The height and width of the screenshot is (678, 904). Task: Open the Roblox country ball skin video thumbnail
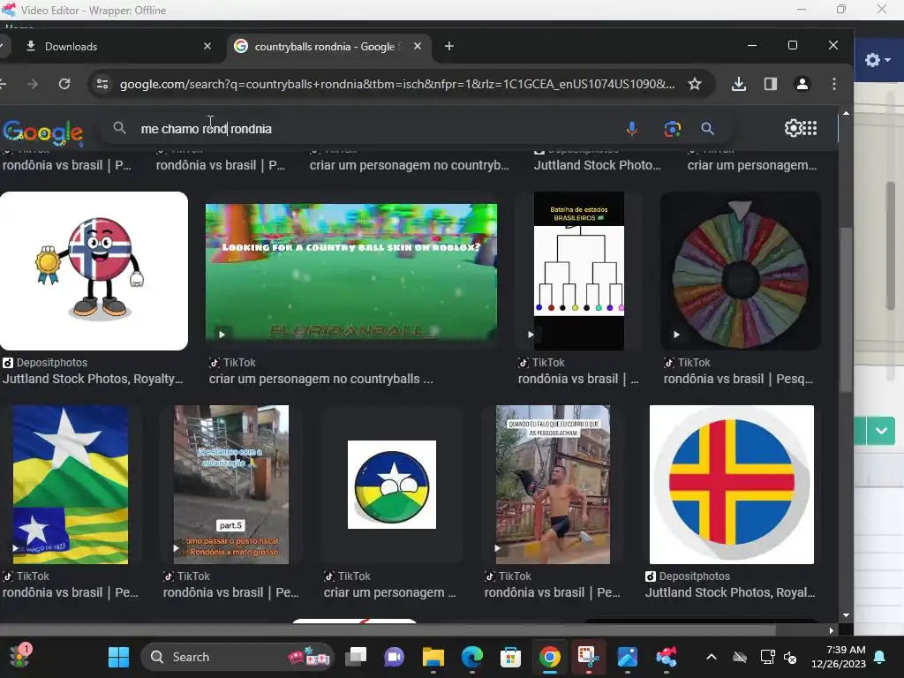pyautogui.click(x=351, y=271)
